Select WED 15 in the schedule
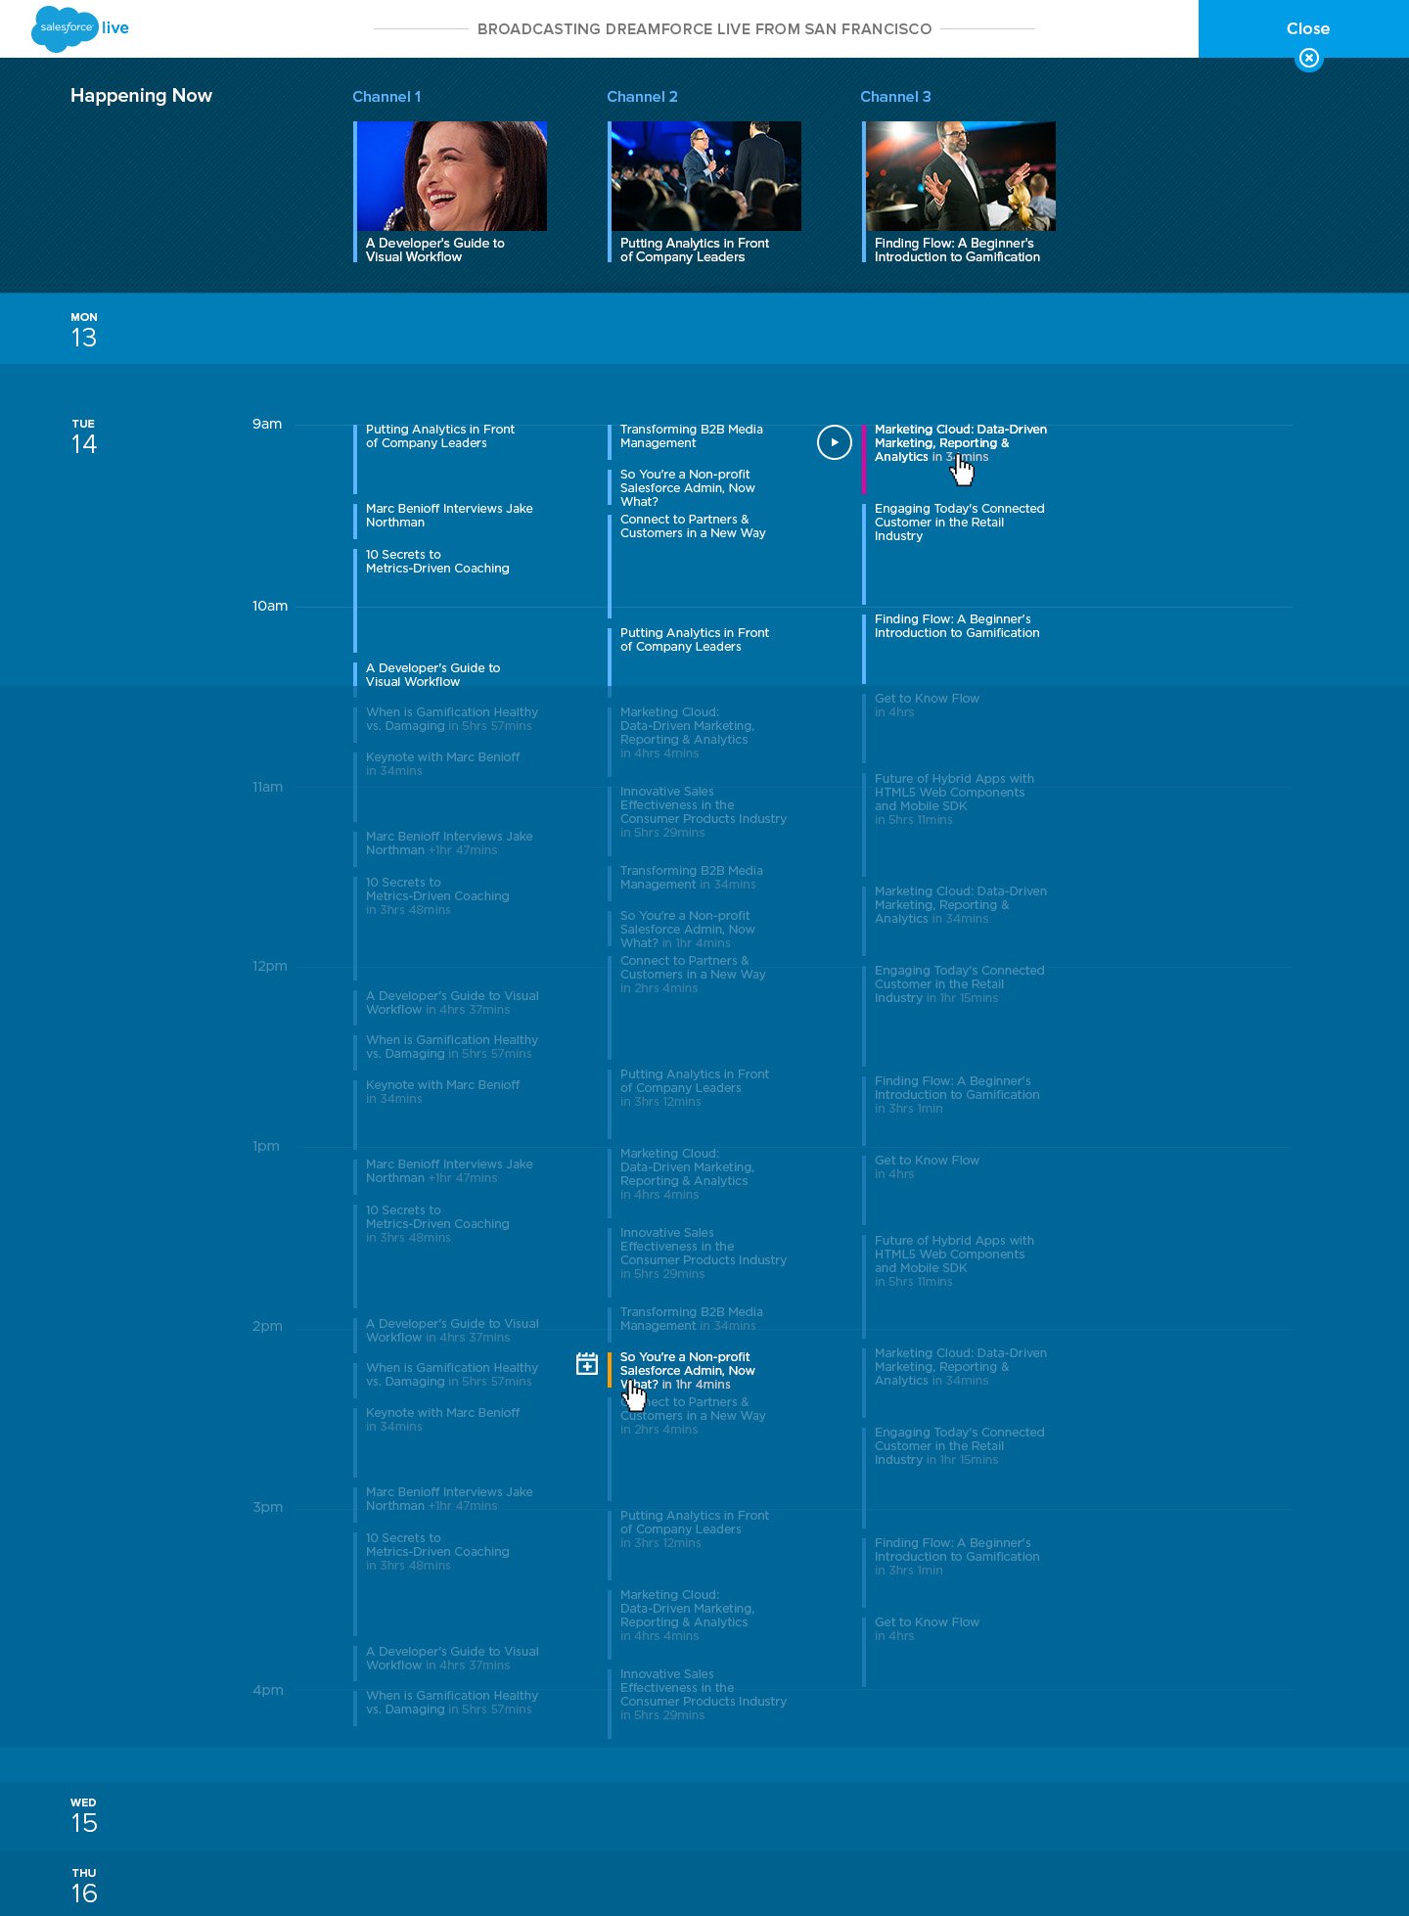 coord(84,1816)
